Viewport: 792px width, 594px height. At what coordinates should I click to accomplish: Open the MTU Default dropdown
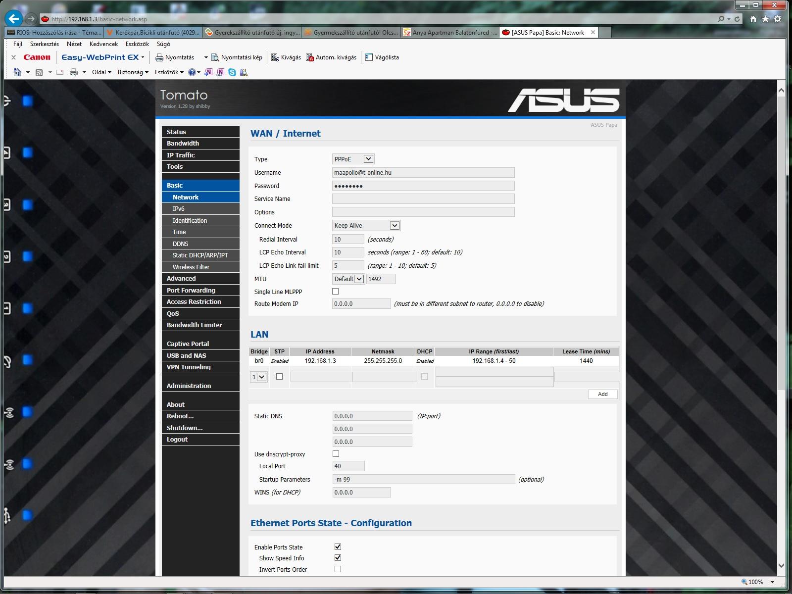click(348, 279)
